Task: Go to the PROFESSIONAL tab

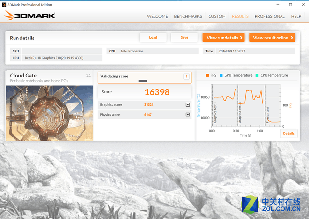Action: [269, 16]
